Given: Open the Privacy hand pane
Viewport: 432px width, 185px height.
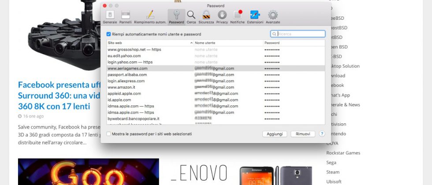Looking at the screenshot, I should pyautogui.click(x=222, y=17).
